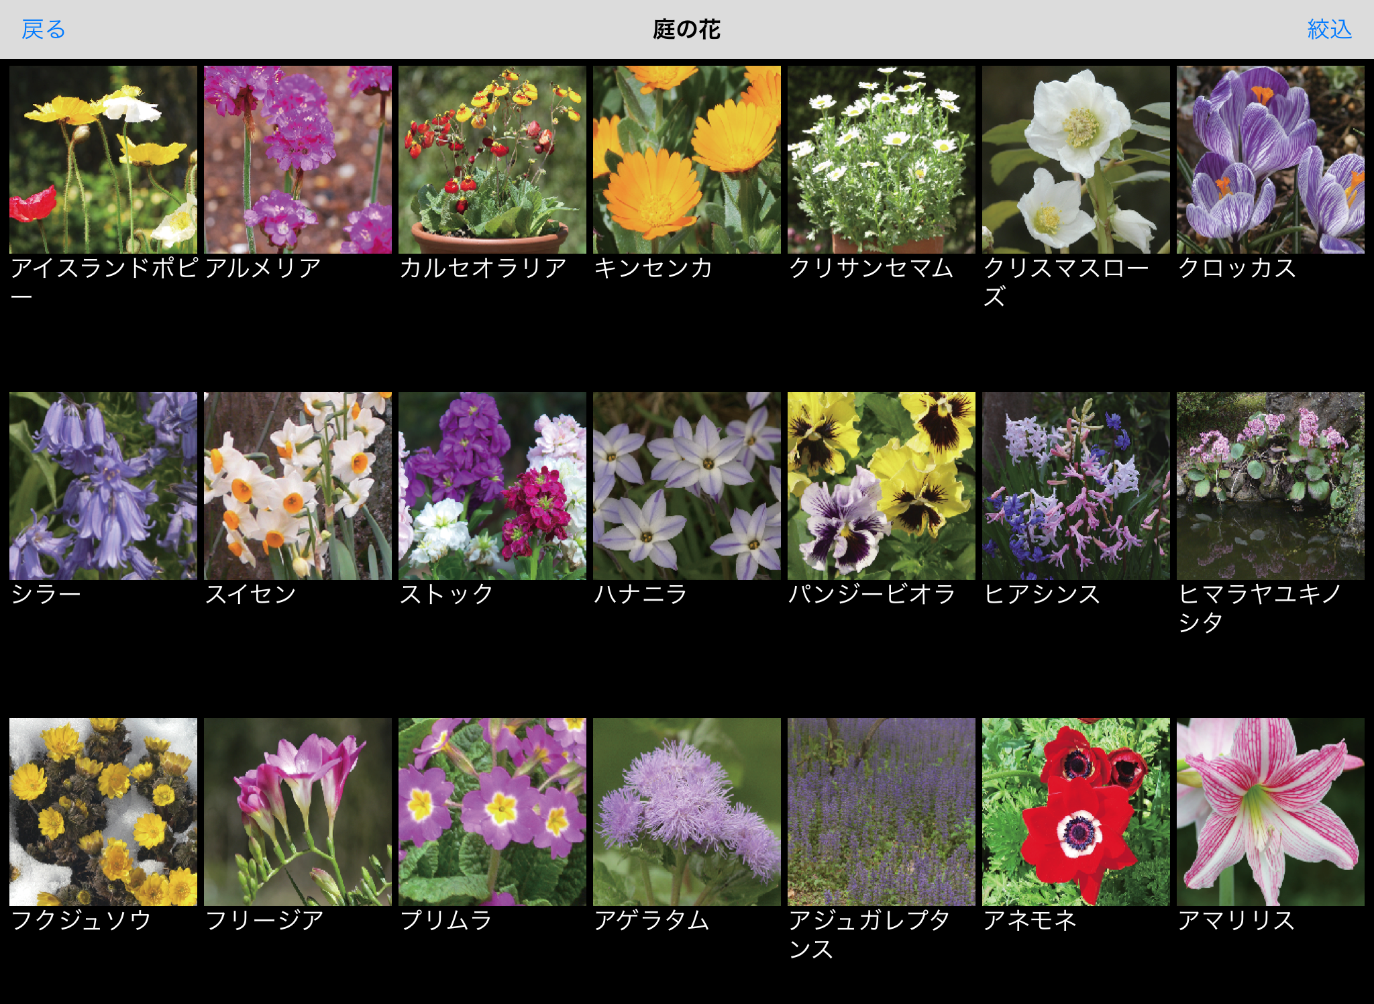1374x1004 pixels.
Task: Select the クリスマスローズ white flower thumbnail
Action: click(1076, 160)
